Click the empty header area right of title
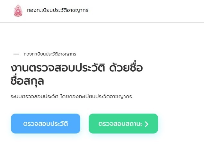This screenshot has height=155, width=204. (148, 11)
